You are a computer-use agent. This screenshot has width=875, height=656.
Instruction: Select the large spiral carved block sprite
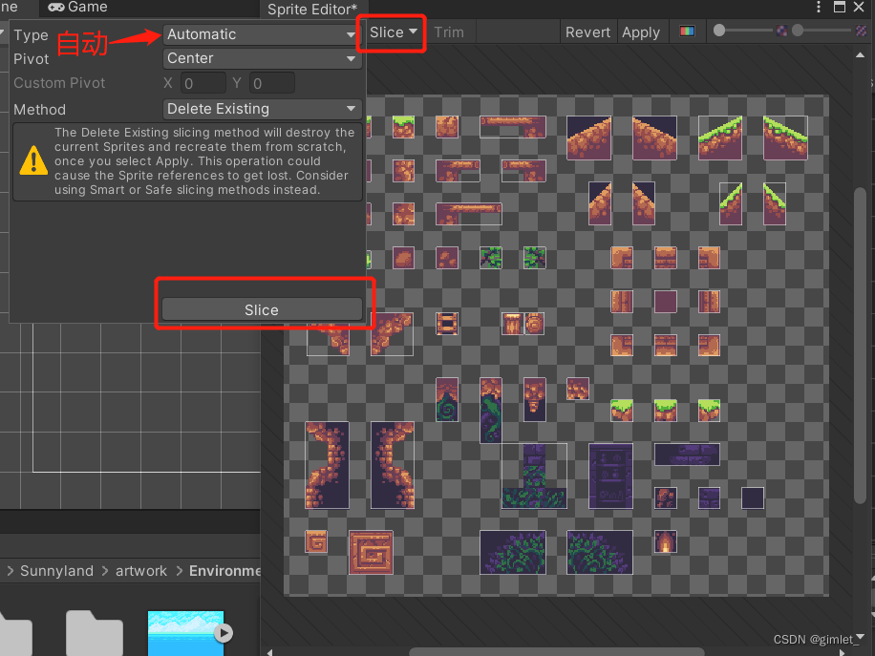[371, 552]
